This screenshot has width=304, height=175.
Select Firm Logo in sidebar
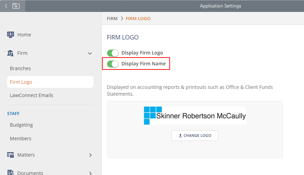pyautogui.click(x=21, y=82)
